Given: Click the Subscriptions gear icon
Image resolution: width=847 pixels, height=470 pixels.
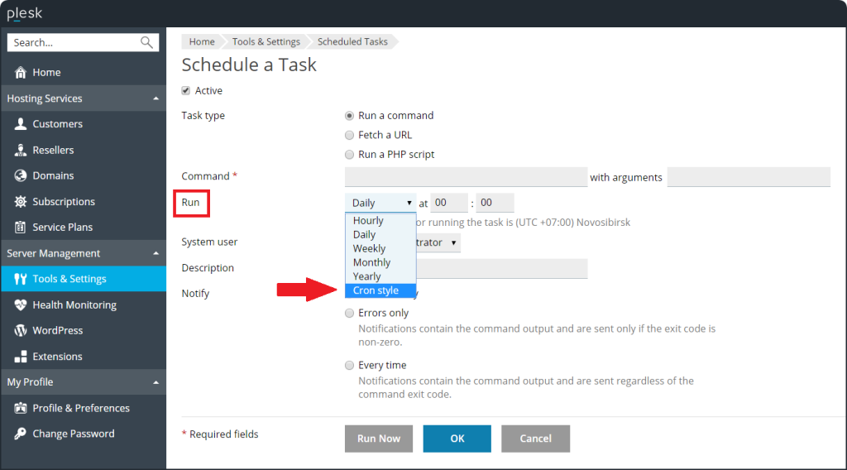Looking at the screenshot, I should point(21,202).
